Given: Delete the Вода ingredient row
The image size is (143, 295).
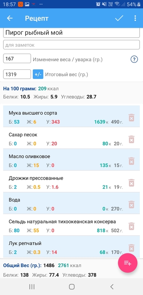Looking at the screenshot, I should [132, 205].
